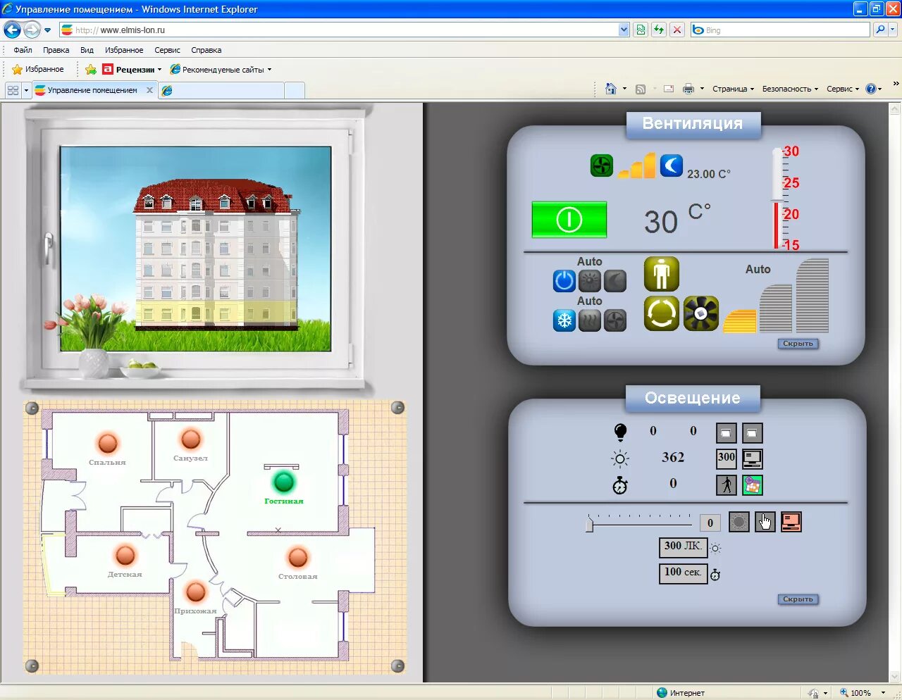Select the blue snowflake cooling icon
The image size is (902, 700).
click(564, 320)
